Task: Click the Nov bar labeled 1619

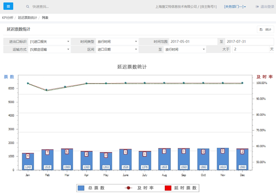Action: (x=223, y=159)
